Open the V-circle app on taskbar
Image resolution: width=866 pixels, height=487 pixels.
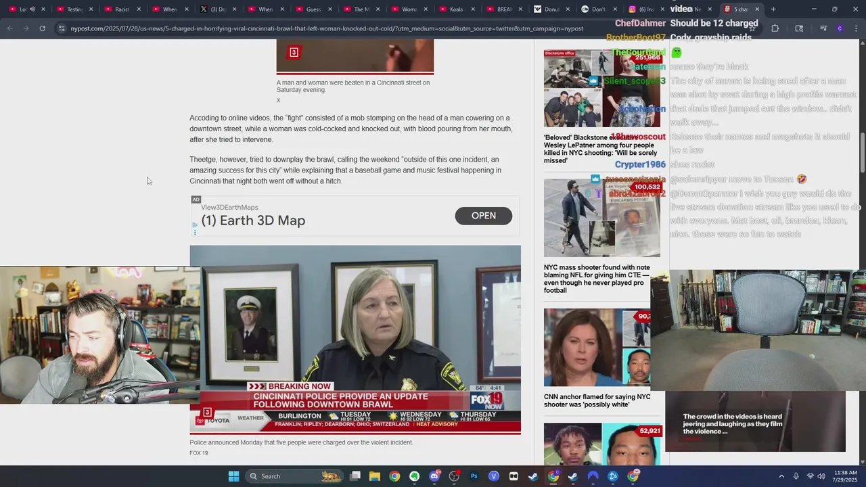494,476
